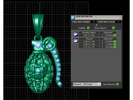Click the Gem Reporter logo icon

click(73, 17)
